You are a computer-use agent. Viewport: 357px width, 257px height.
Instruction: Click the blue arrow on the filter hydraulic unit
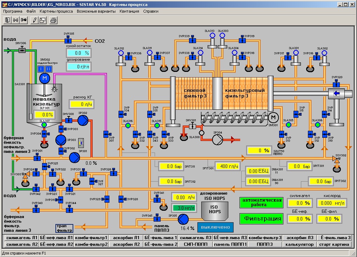coord(337,93)
